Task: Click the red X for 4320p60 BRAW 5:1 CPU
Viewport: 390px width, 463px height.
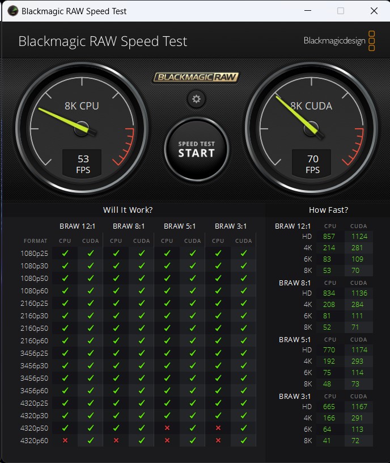Action: coord(167,440)
